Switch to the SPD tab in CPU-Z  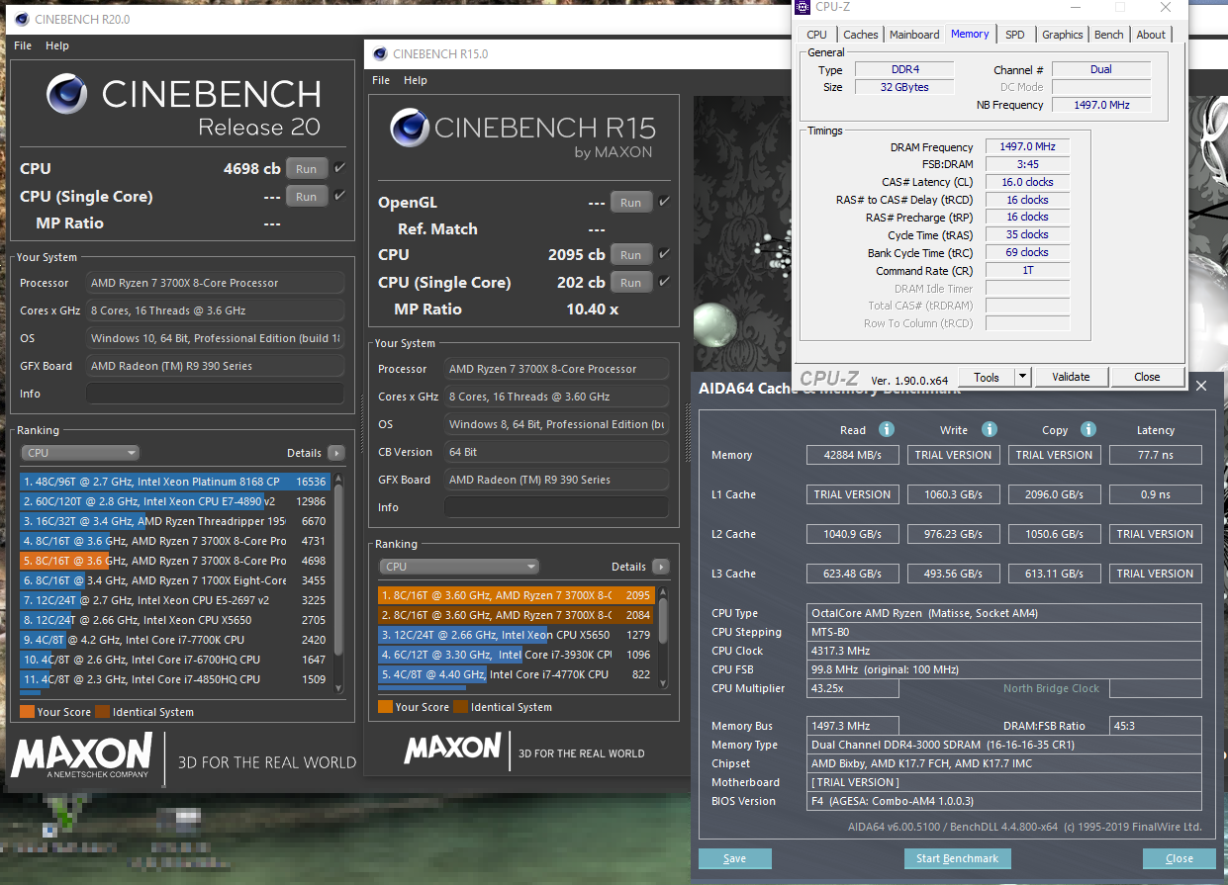(x=1015, y=35)
